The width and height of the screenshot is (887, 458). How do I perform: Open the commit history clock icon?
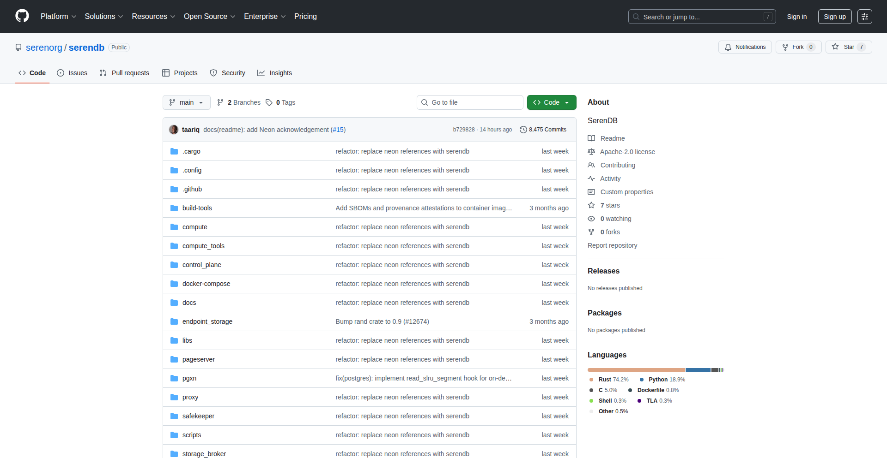click(x=523, y=130)
